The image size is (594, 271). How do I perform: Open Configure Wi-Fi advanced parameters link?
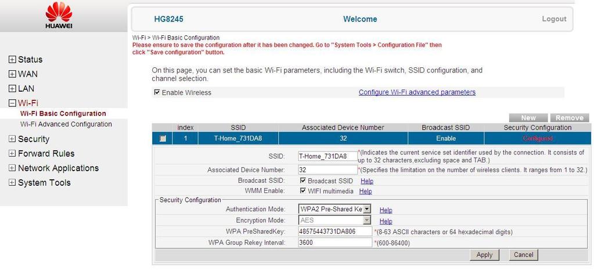pyautogui.click(x=417, y=92)
